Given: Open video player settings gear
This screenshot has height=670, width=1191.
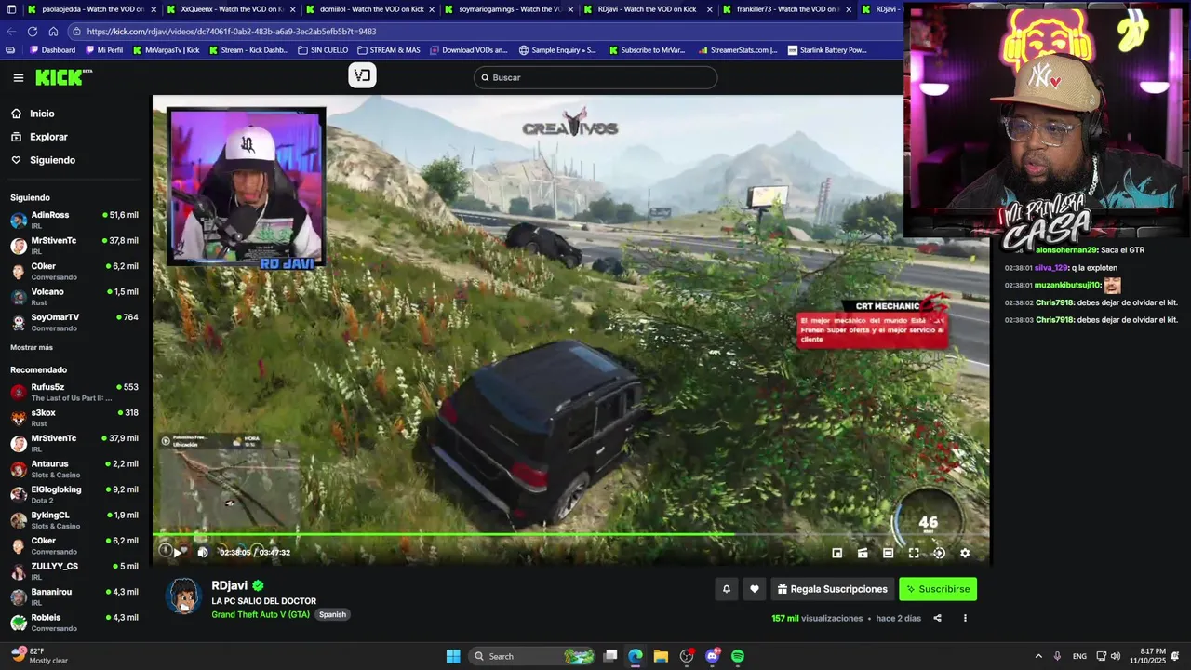Looking at the screenshot, I should tap(965, 553).
